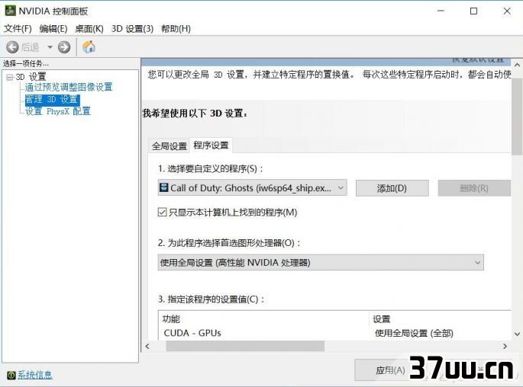Open the 3D 设置(3) menu
Screen dimensions: 523x387
click(132, 29)
